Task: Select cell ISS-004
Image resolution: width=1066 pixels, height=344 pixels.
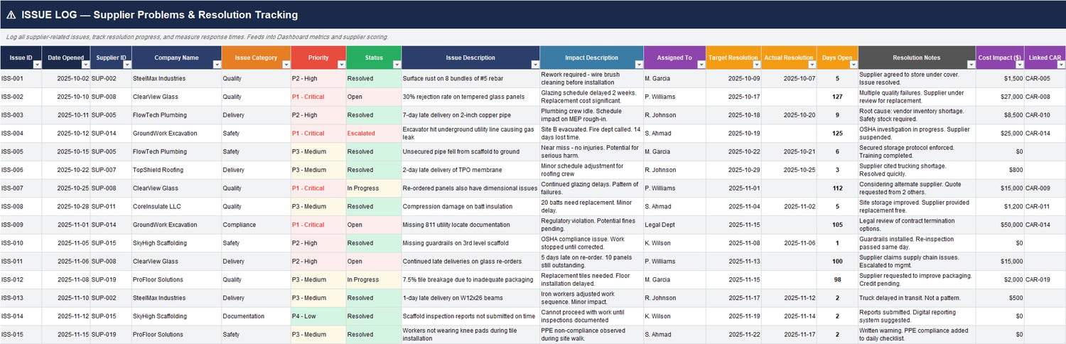Action: tap(21, 133)
